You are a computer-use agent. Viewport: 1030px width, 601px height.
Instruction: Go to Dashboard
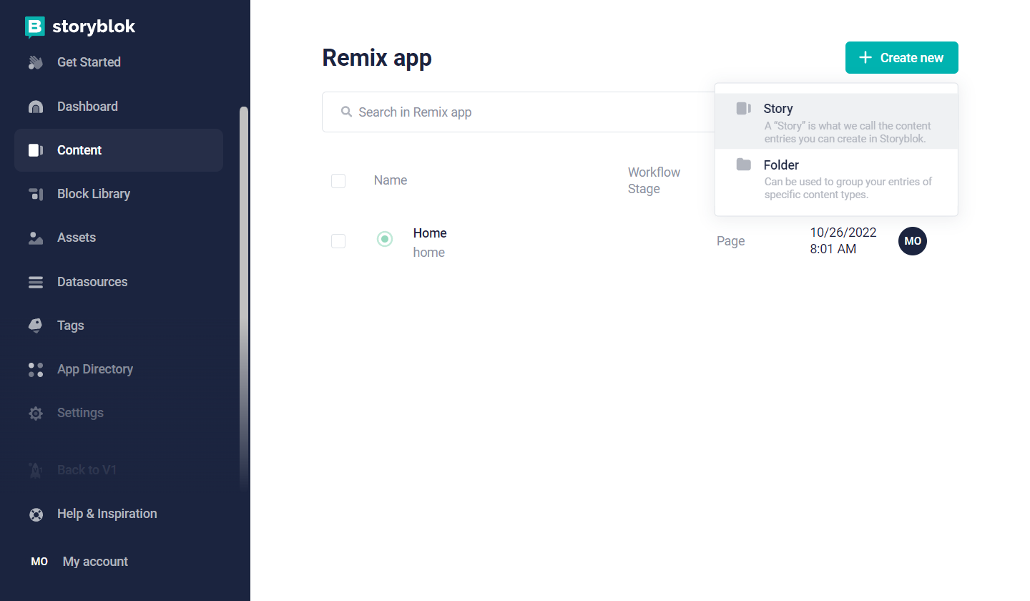click(119, 107)
